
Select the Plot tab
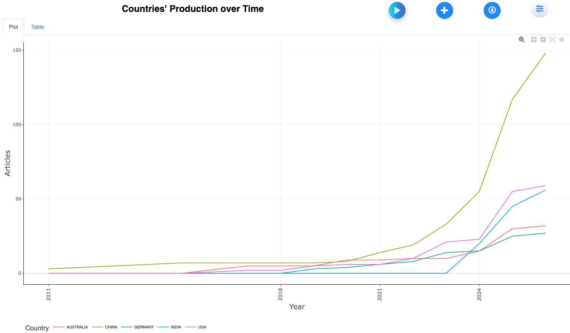[13, 27]
